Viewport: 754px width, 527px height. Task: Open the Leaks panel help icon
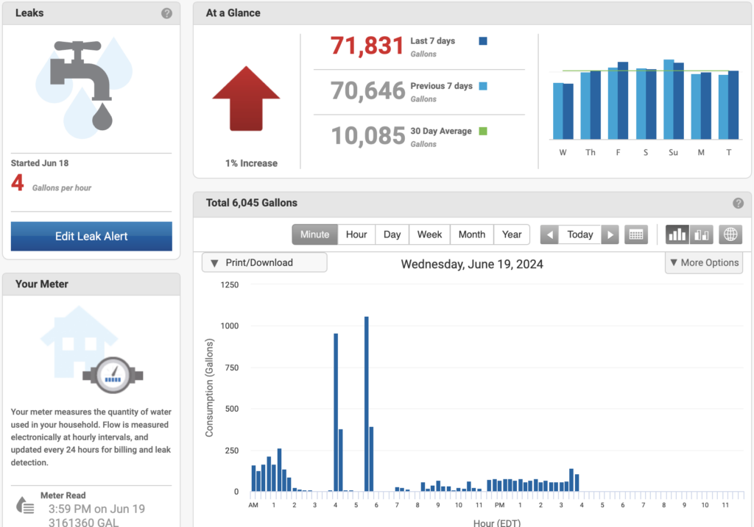pos(167,13)
